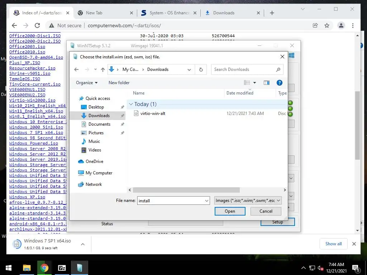The height and width of the screenshot is (275, 367).
Task: Share this page from address bar
Action: 315,25
